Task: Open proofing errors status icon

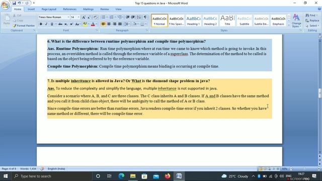Action: point(42,169)
